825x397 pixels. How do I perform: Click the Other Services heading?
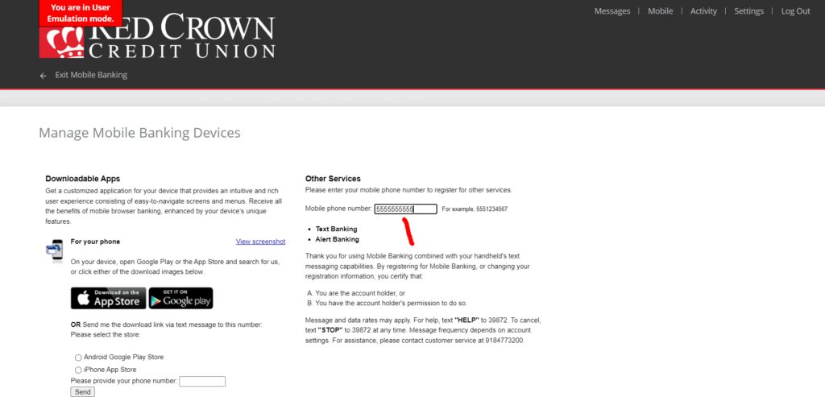point(333,179)
